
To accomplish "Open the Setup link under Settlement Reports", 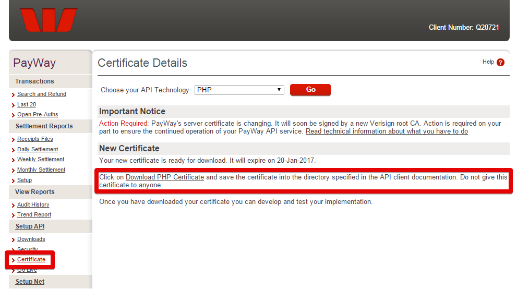I will click(25, 180).
